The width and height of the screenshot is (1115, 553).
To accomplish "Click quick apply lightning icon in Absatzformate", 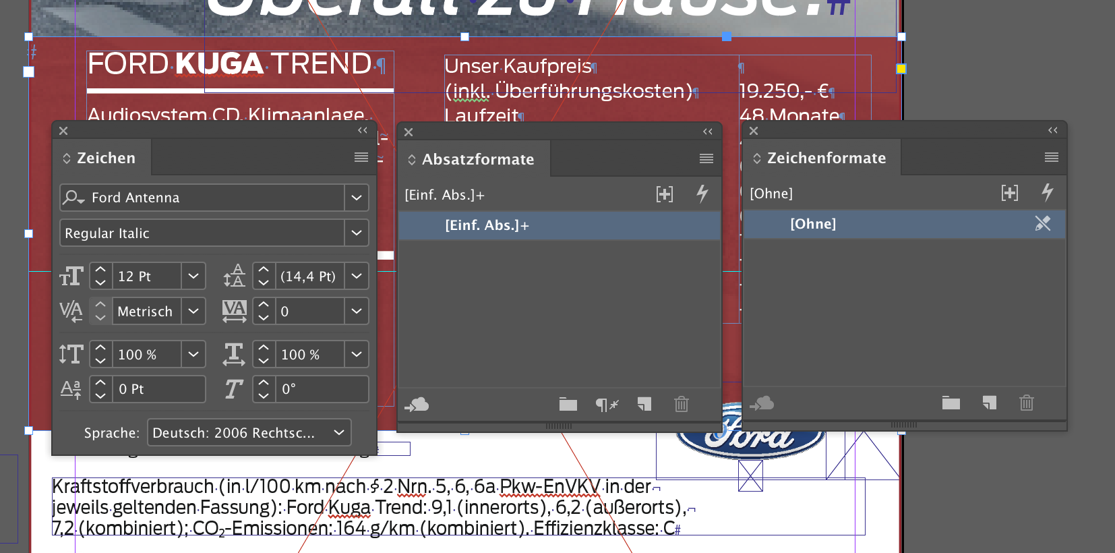I will tap(702, 194).
